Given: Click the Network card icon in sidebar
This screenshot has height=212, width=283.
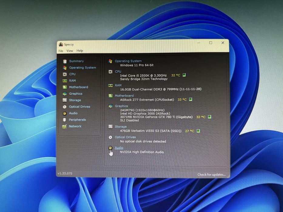Looking at the screenshot, I should coord(64,127).
